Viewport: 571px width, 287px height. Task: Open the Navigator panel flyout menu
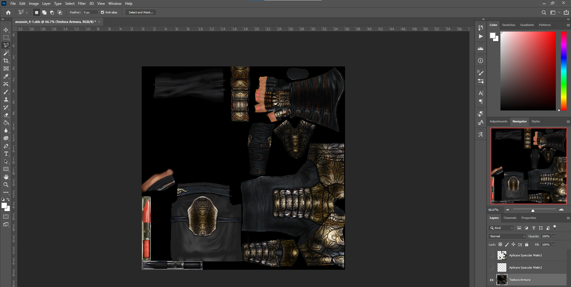click(x=568, y=122)
